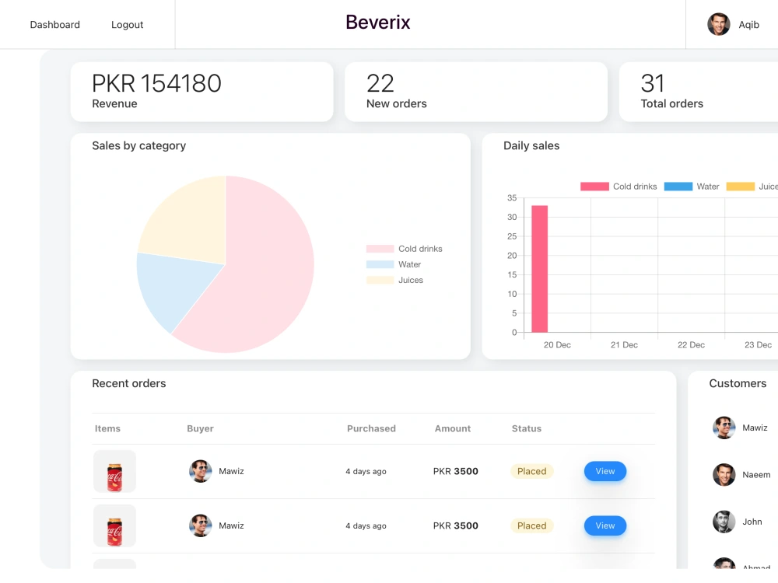Click Mawiz buyer avatar in first order row
Viewport: 778px width, 583px height.
coord(201,471)
